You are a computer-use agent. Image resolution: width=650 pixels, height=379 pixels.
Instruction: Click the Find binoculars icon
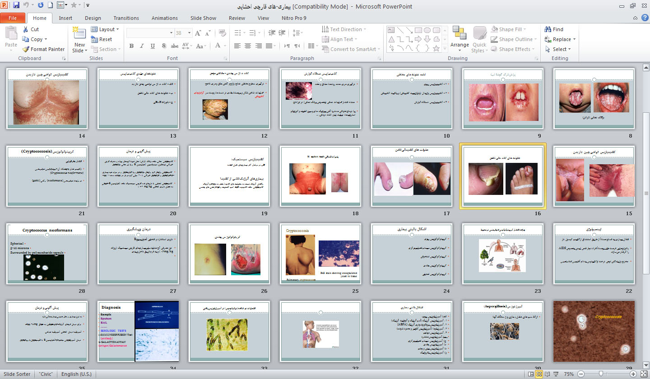(548, 29)
